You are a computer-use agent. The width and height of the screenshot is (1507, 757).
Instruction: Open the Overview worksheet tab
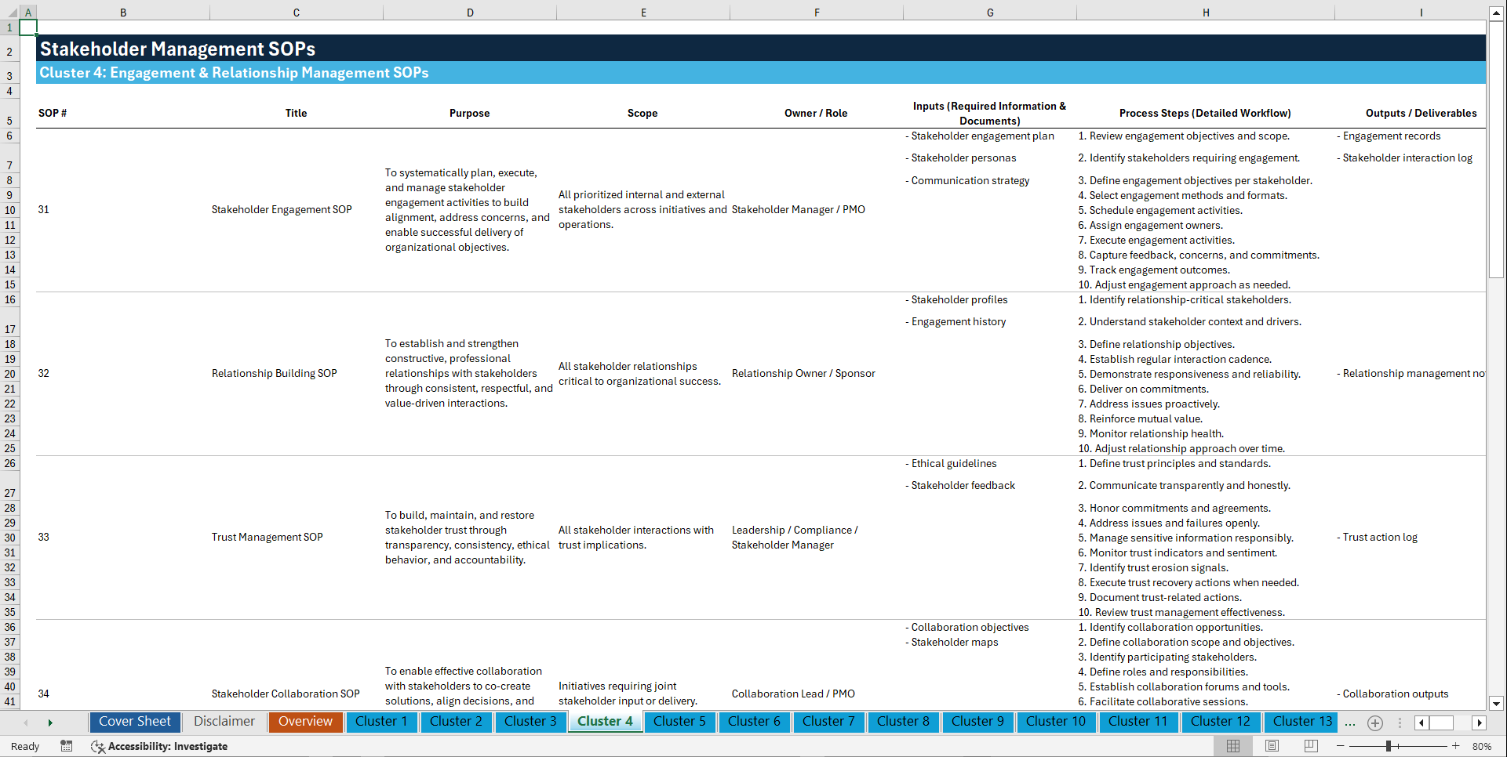305,722
